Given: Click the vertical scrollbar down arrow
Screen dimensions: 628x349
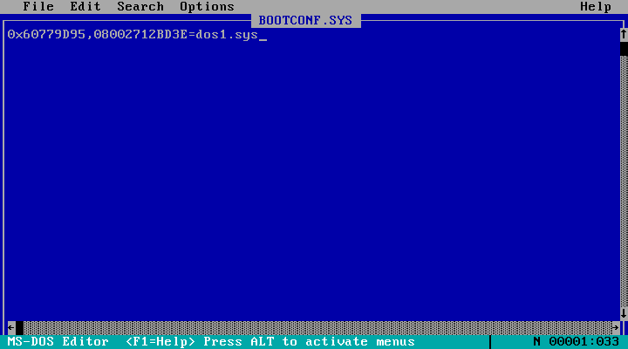Looking at the screenshot, I should 624,313.
